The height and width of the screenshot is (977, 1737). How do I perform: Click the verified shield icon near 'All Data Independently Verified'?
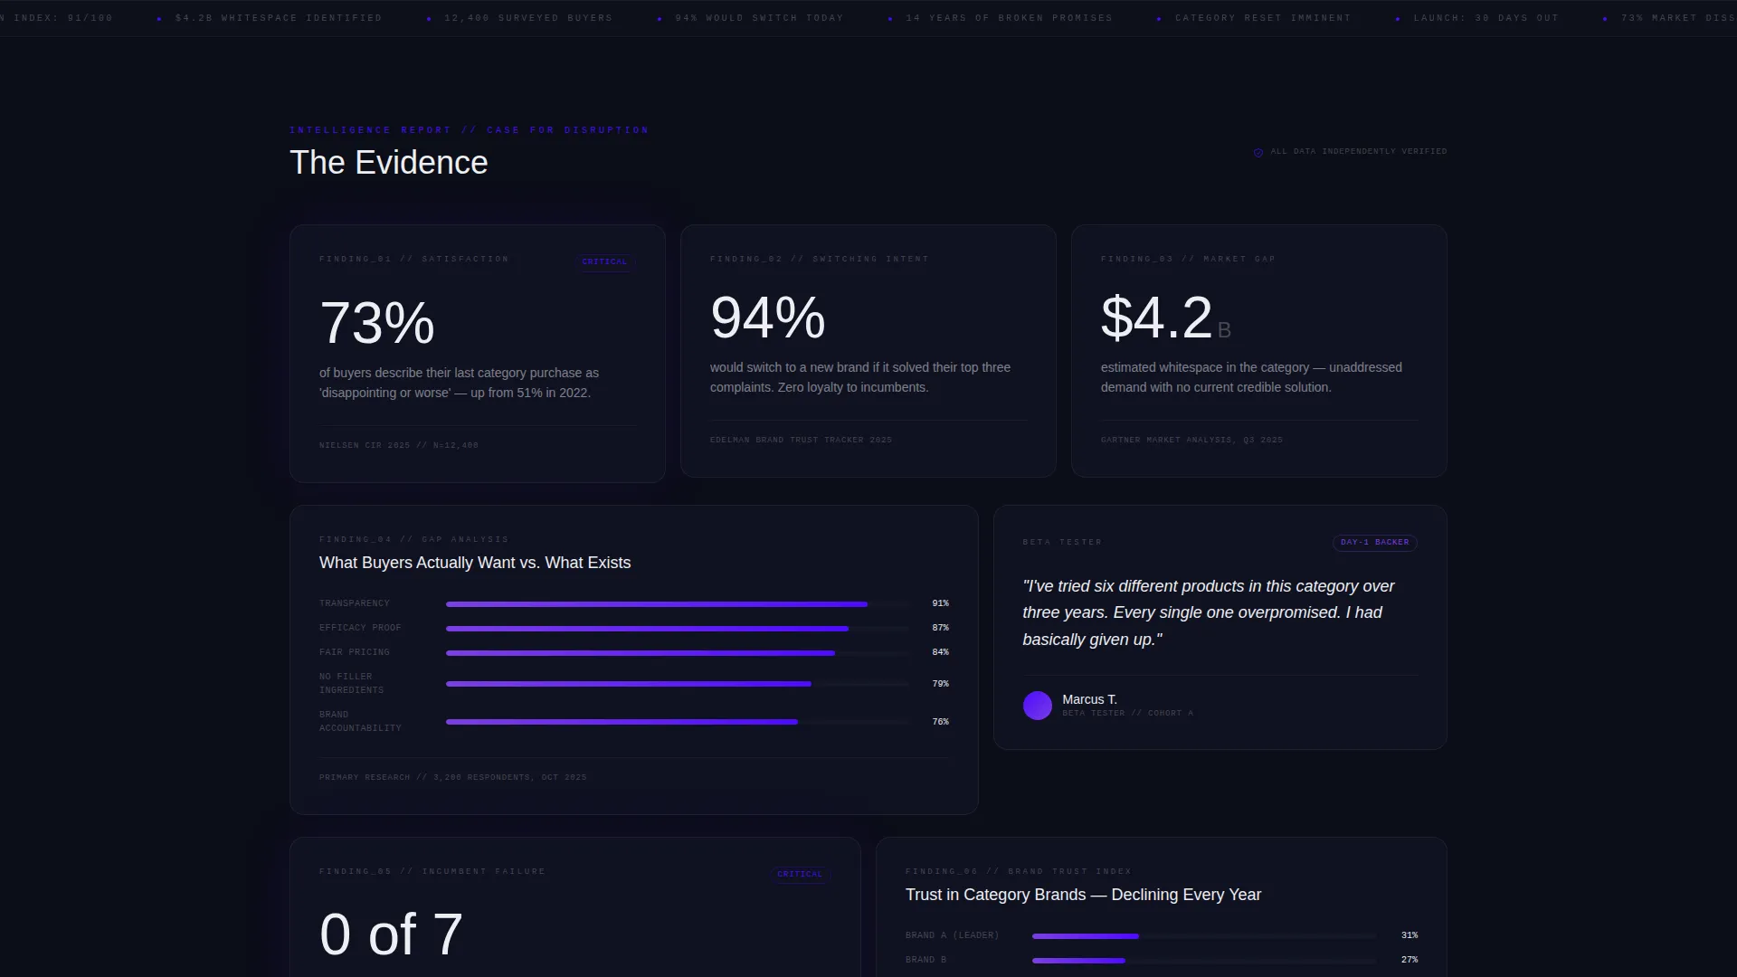point(1258,152)
